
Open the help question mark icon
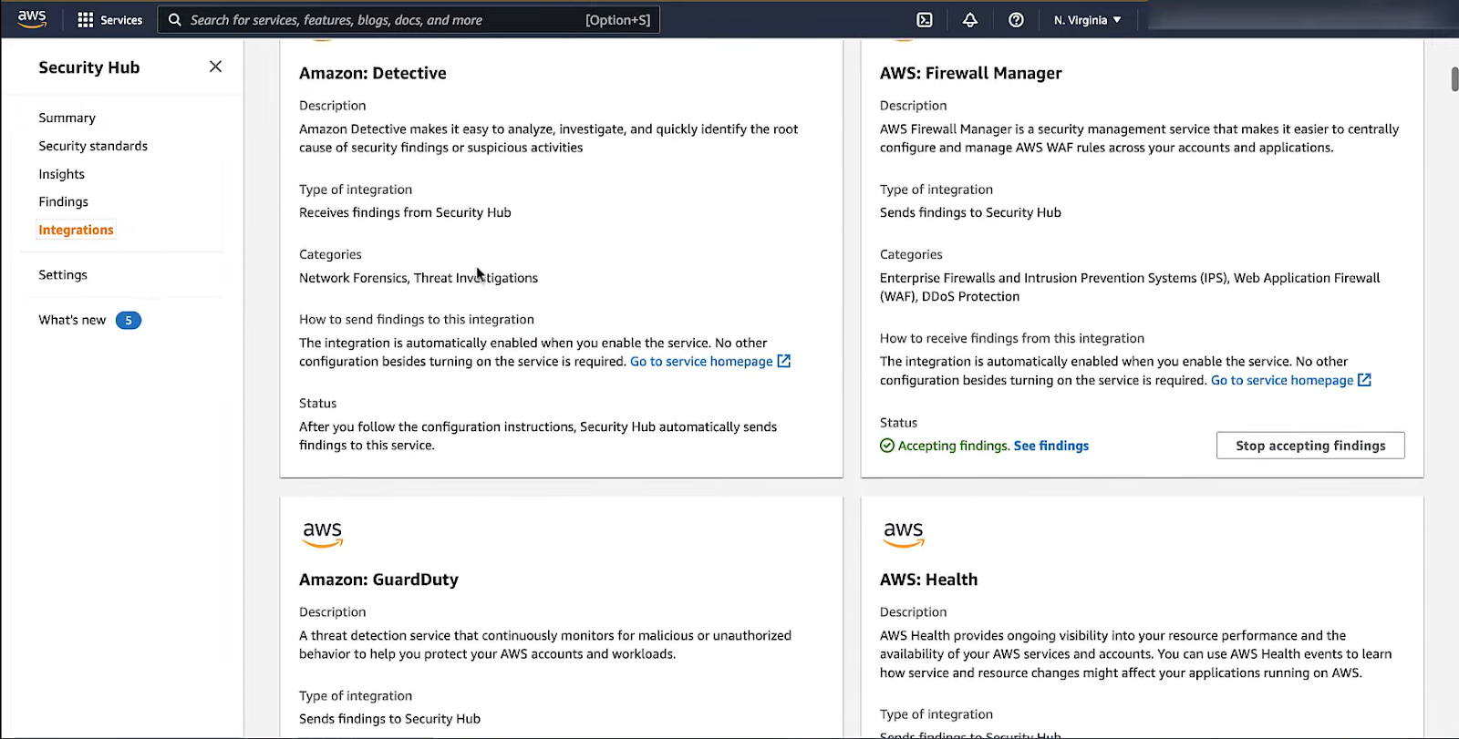click(x=1016, y=20)
